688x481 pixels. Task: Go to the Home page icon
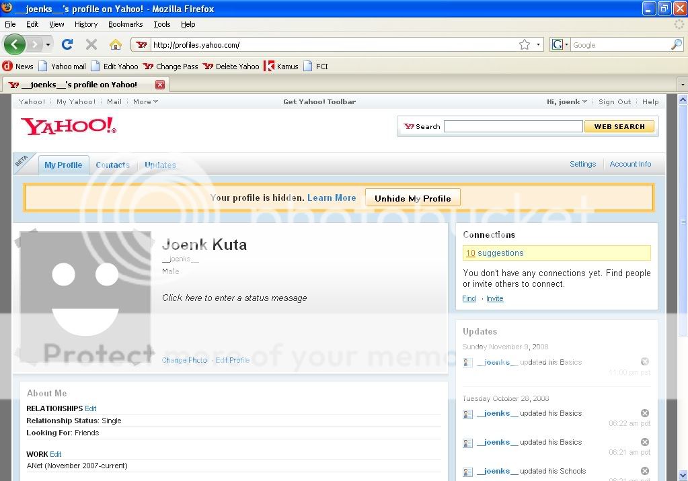tap(116, 44)
